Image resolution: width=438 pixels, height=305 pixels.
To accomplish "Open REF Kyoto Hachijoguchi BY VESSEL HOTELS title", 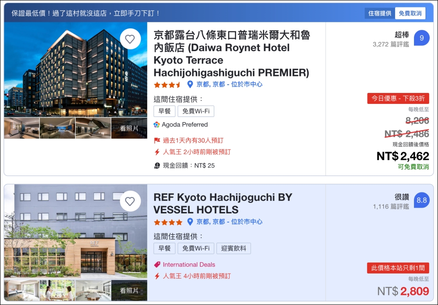I will [x=223, y=203].
